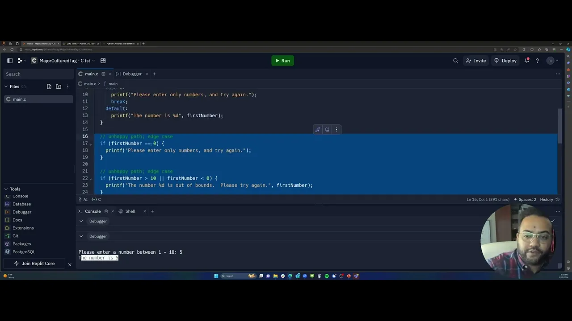The image size is (572, 321).
Task: Open the editor pane three-dot menu
Action: point(558,74)
